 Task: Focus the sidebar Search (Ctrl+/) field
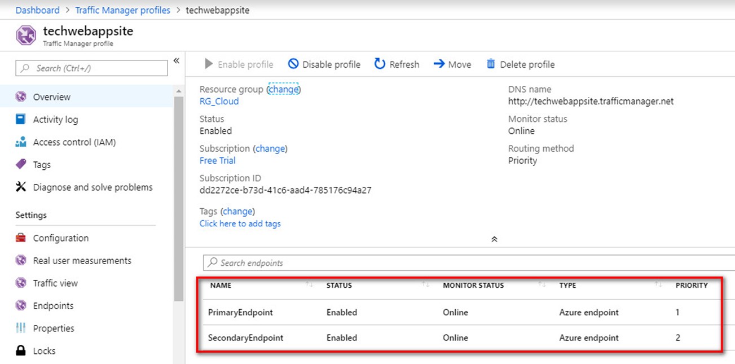point(91,68)
